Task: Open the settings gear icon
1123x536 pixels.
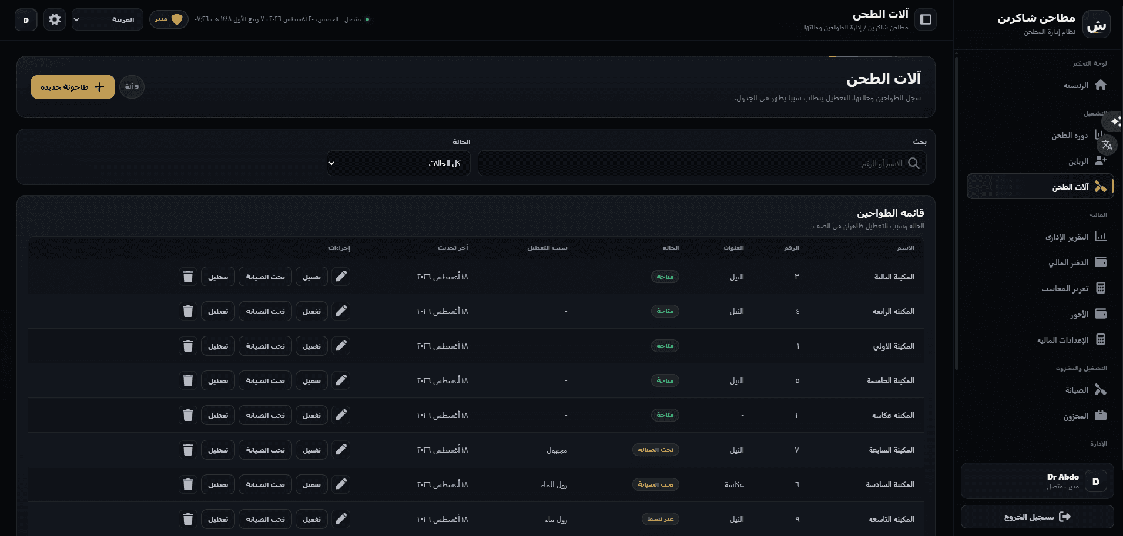Action: tap(55, 19)
